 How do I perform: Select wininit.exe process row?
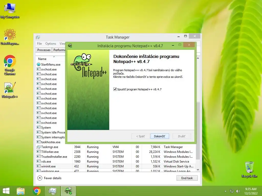click(116, 166)
